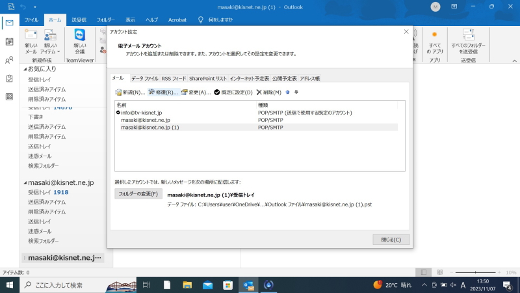This screenshot has height=293, width=520.
Task: Open Task View on the taskbar
Action: click(x=146, y=285)
